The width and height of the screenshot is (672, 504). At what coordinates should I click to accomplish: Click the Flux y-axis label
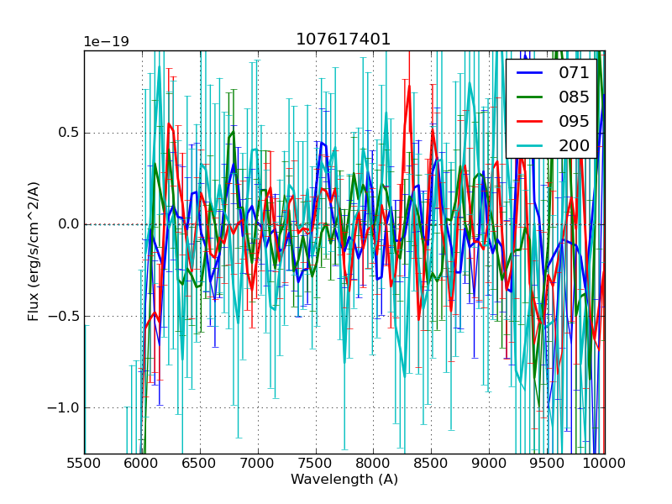(x=34, y=252)
